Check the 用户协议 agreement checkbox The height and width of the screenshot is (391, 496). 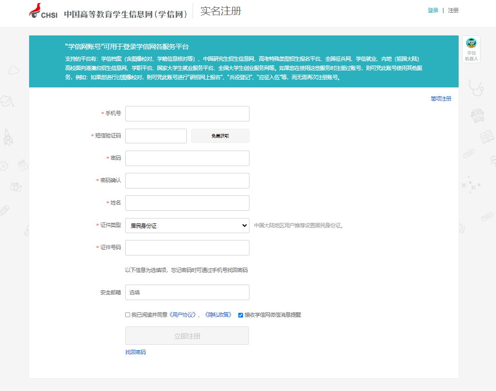[127, 315]
